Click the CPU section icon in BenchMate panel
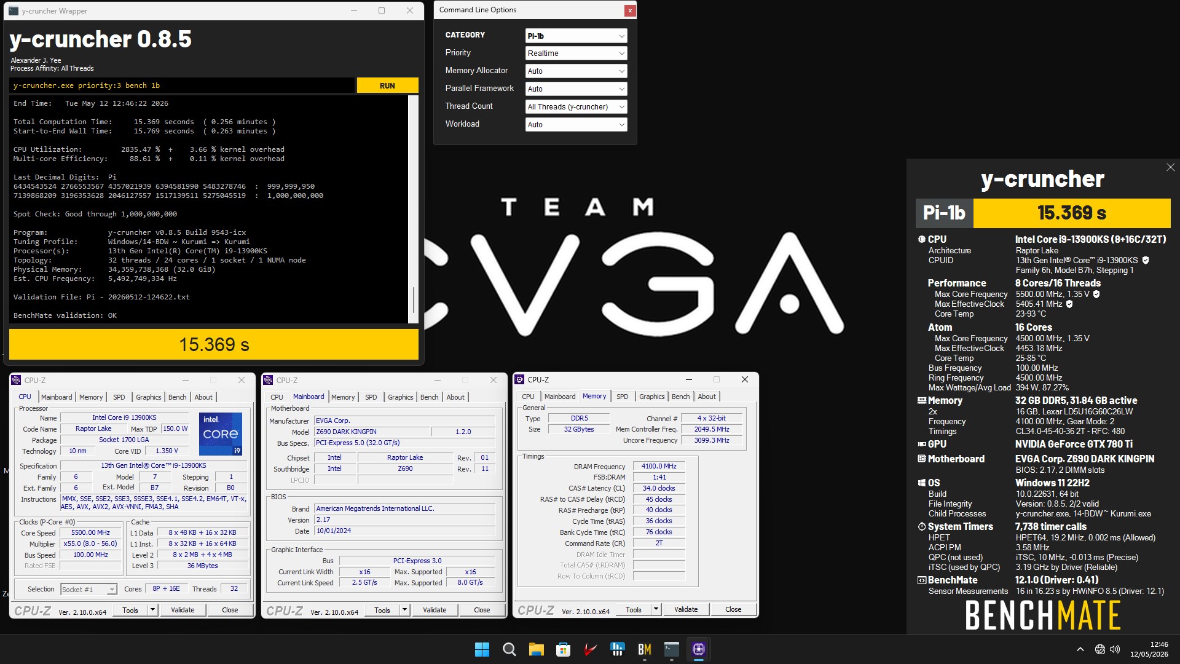This screenshot has height=664, width=1180. [921, 239]
